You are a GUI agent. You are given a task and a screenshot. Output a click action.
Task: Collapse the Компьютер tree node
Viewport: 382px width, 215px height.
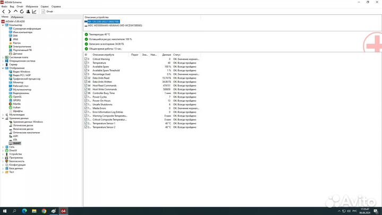(3, 25)
